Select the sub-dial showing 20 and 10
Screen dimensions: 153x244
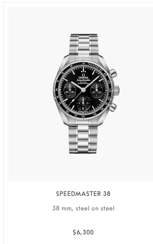pos(96,90)
